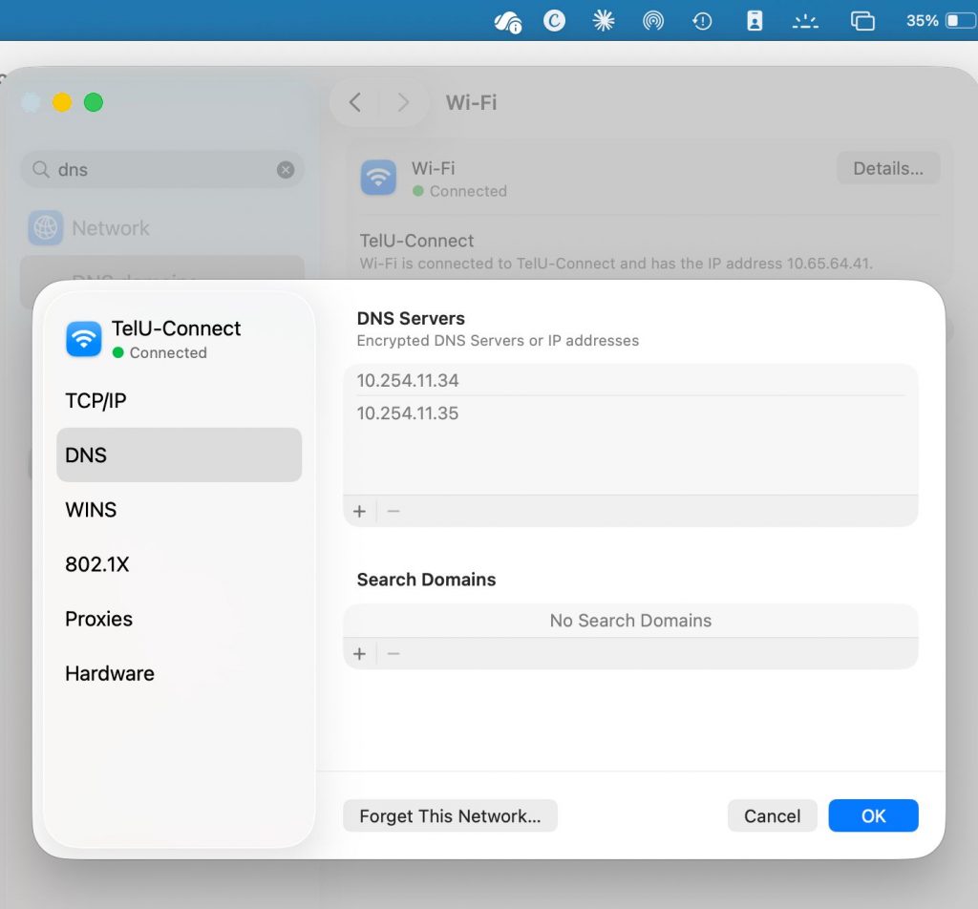The width and height of the screenshot is (978, 909).
Task: Click the magnifier icon in search field
Action: 40,169
